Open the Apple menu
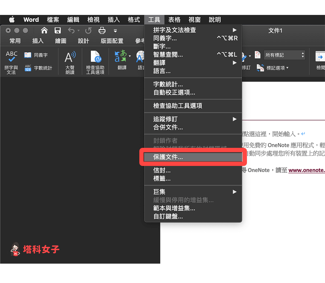 point(12,20)
